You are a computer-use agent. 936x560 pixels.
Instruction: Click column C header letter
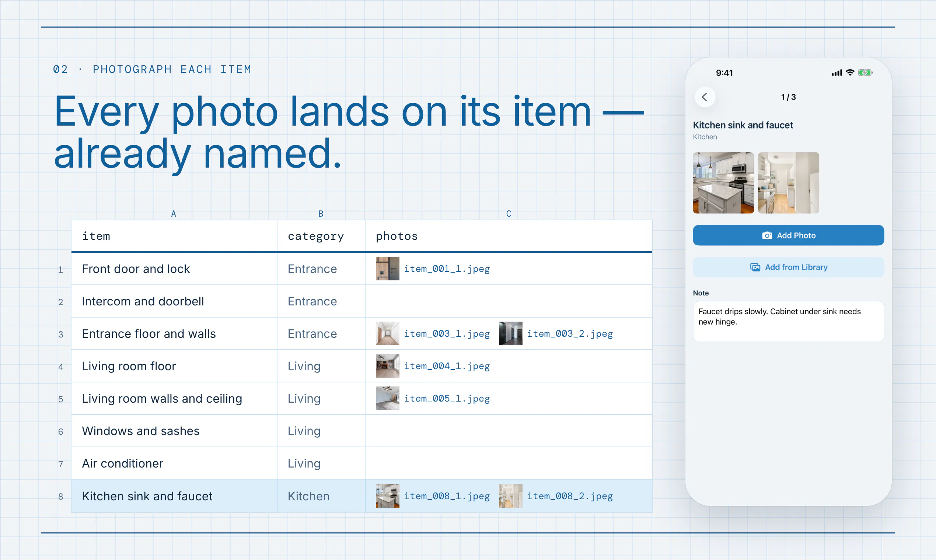tap(509, 214)
